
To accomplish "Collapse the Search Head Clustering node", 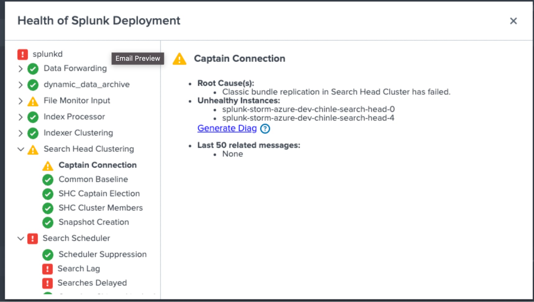I will click(x=21, y=149).
